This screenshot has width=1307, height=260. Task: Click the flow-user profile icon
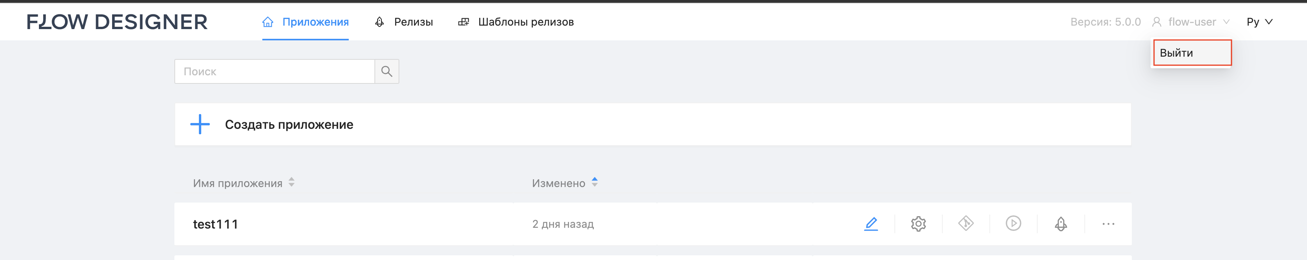(1157, 21)
